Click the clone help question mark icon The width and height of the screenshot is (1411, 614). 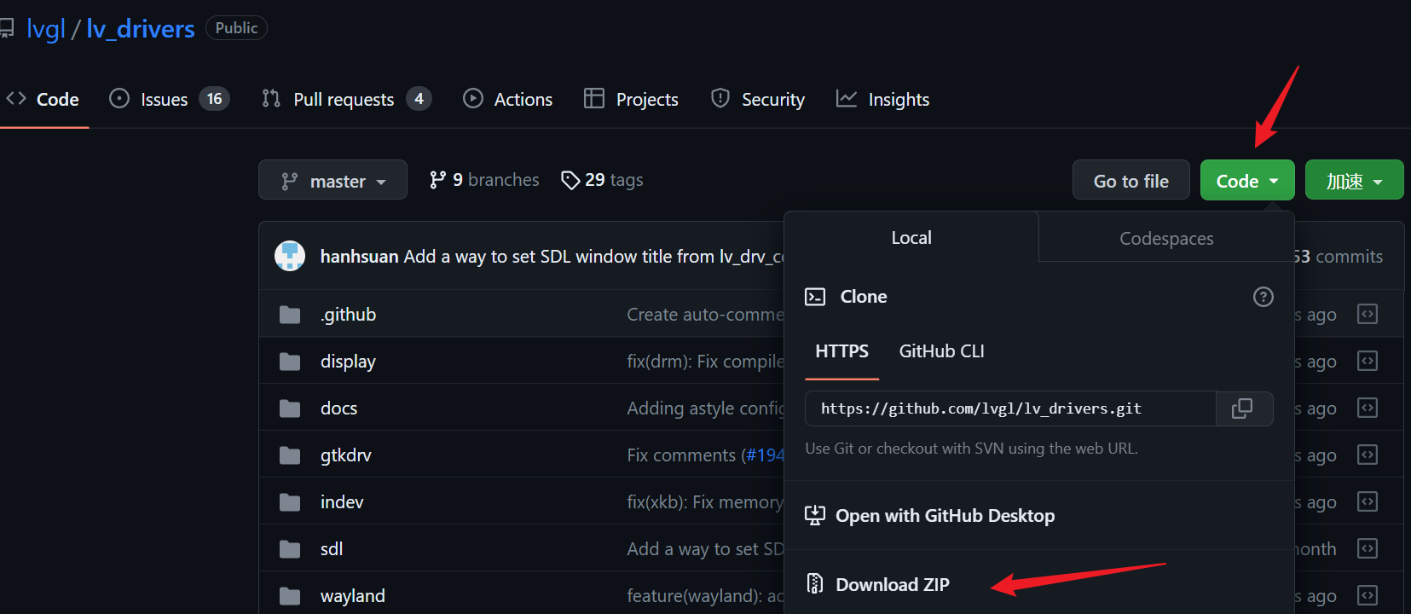(x=1264, y=296)
